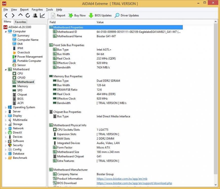Collapse the Motherboard tree node
The height and width of the screenshot is (189, 220).
click(x=6, y=69)
